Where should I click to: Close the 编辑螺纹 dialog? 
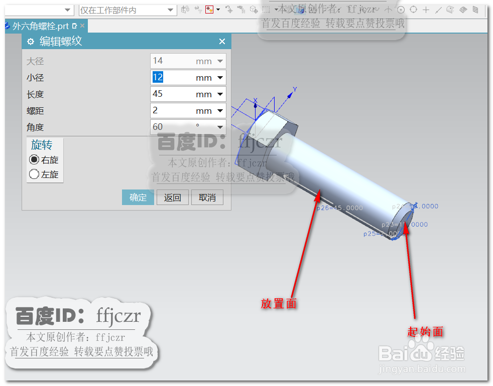[x=222, y=42]
